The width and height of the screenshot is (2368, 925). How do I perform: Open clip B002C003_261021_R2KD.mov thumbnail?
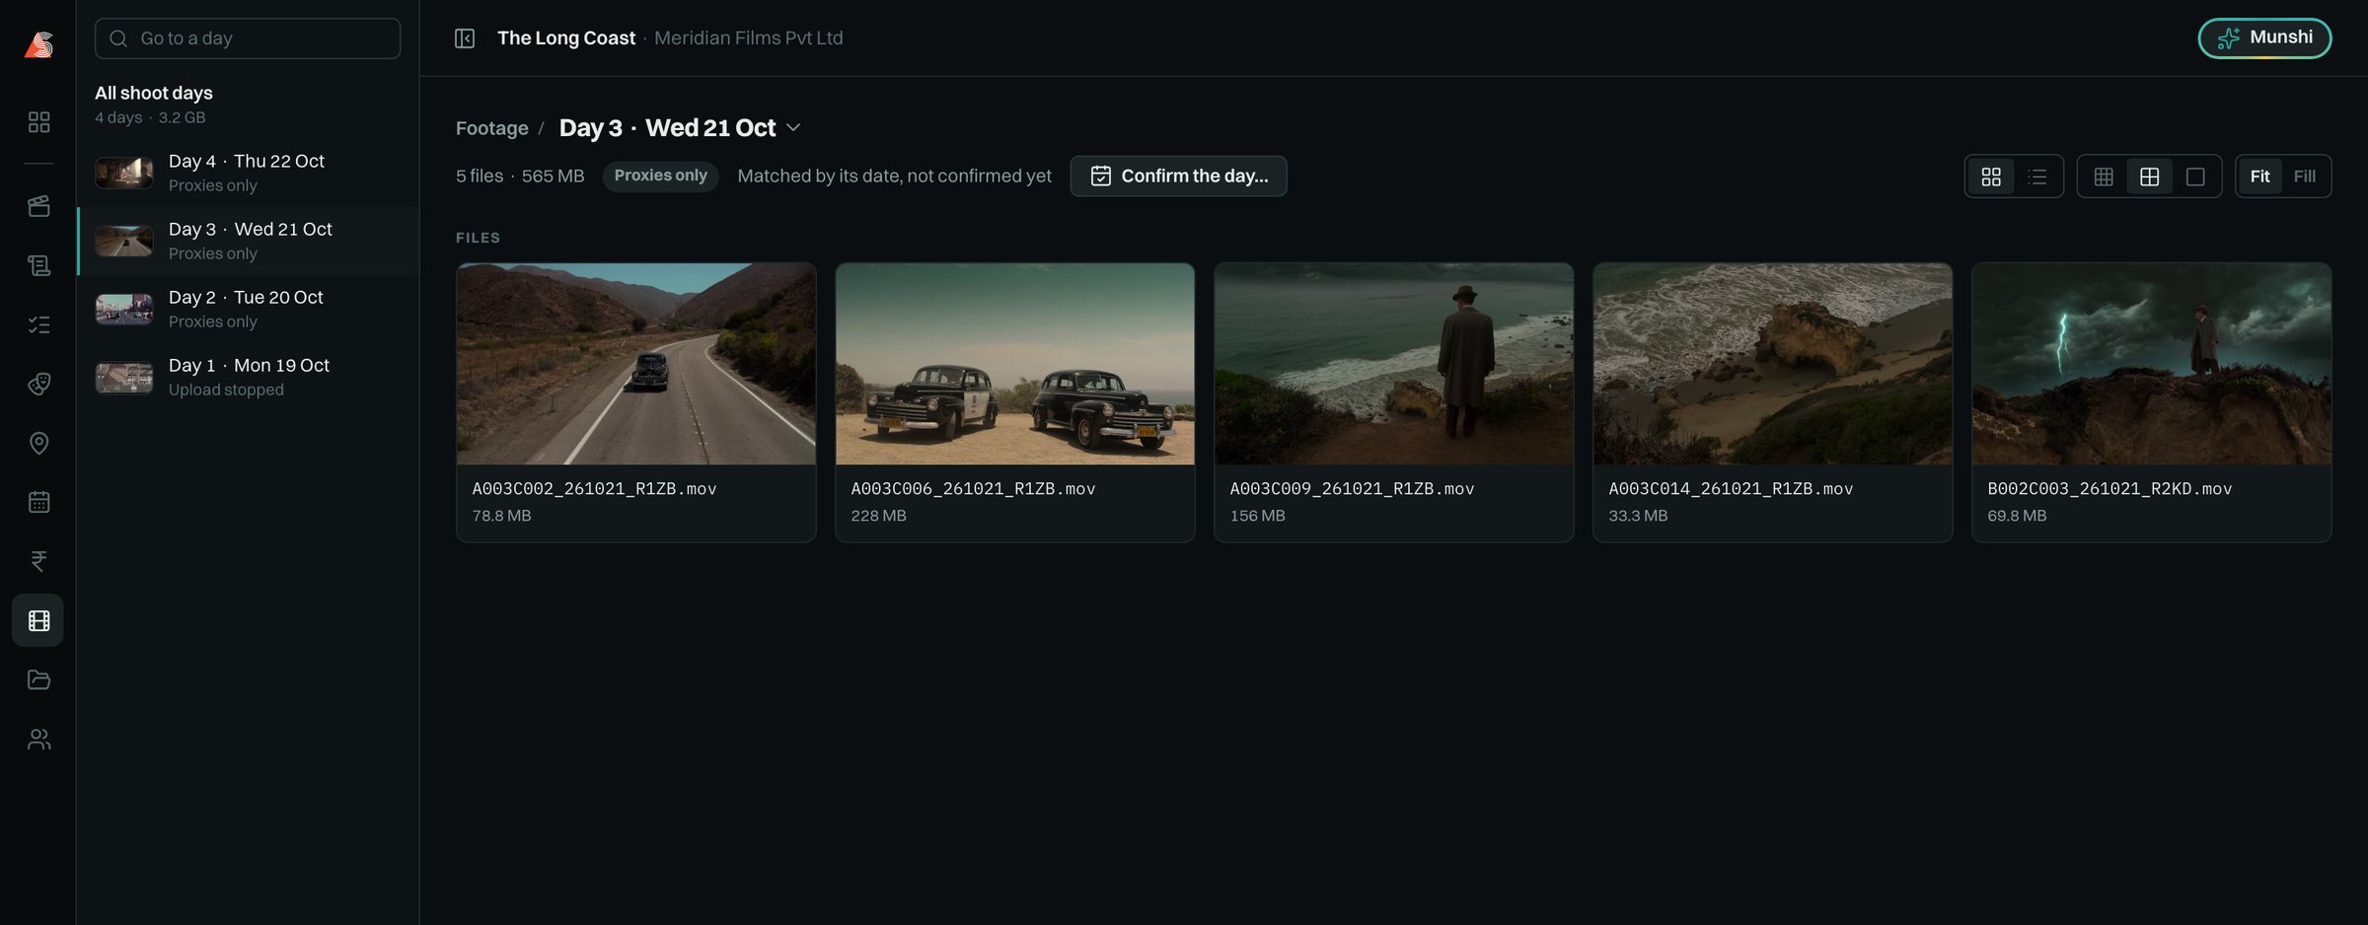tap(2152, 364)
